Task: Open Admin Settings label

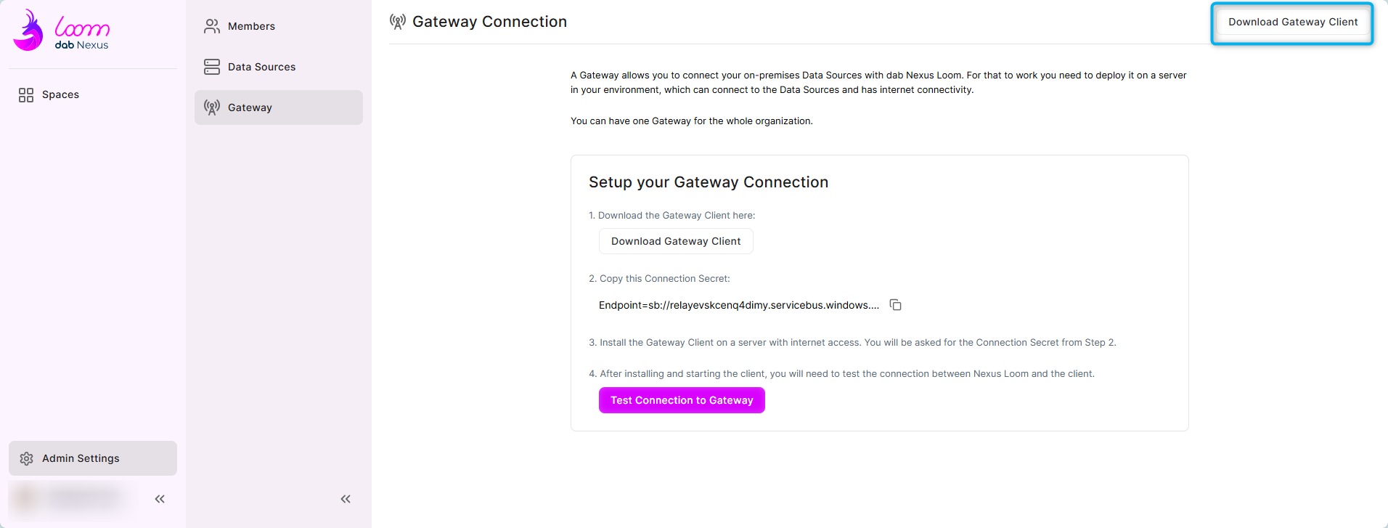Action: click(81, 459)
